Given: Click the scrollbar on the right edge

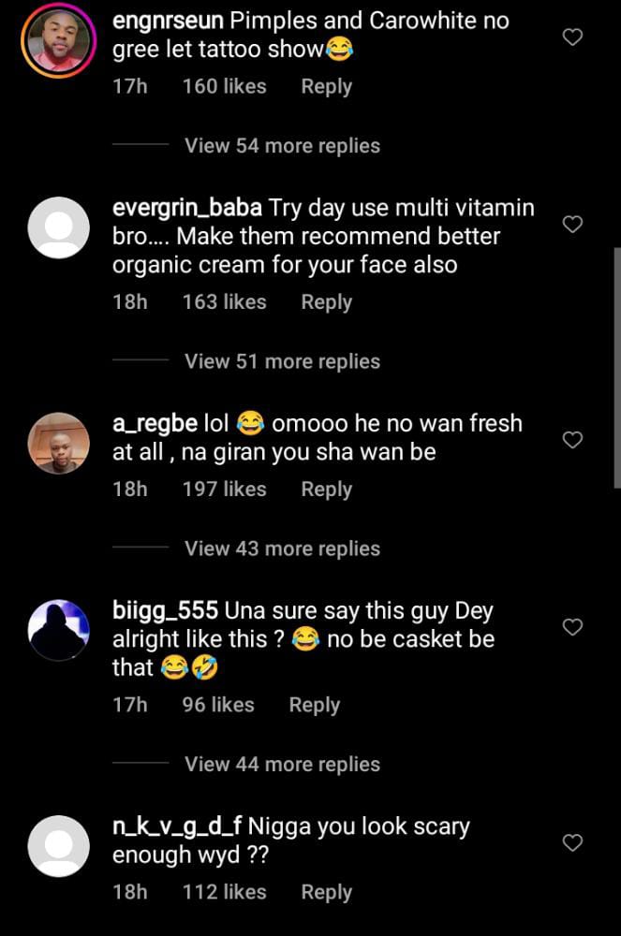Looking at the screenshot, I should (x=616, y=365).
